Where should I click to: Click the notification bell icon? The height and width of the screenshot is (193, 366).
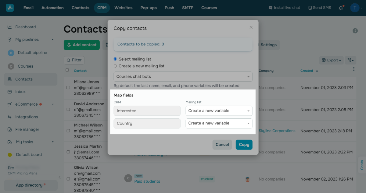click(341, 8)
